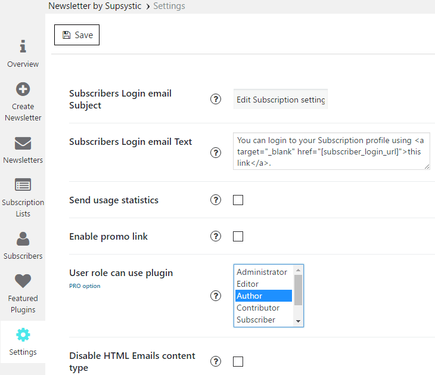Tick the Enable promo link checkbox
This screenshot has width=435, height=375.
click(238, 237)
